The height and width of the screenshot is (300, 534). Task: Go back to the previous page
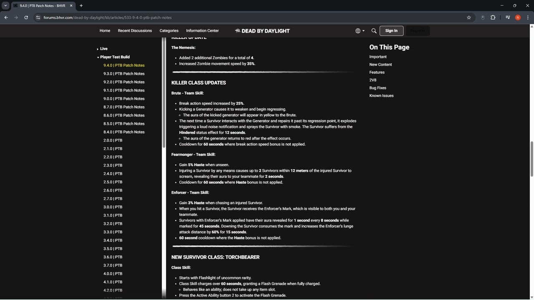pyautogui.click(x=6, y=17)
